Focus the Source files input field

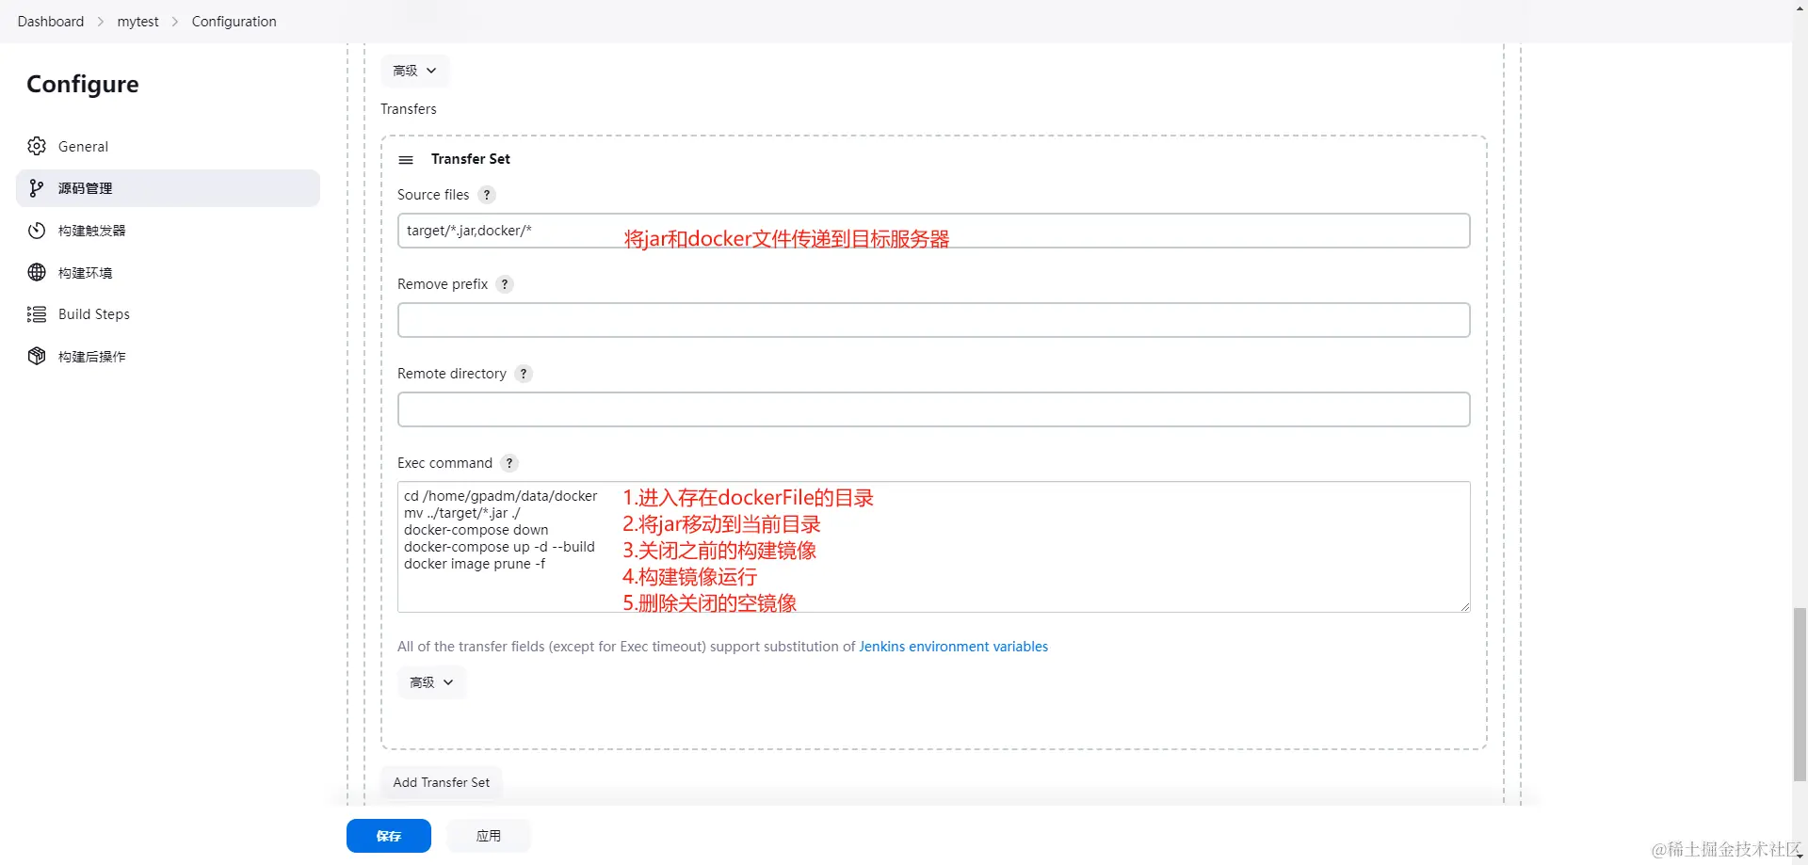click(x=933, y=231)
